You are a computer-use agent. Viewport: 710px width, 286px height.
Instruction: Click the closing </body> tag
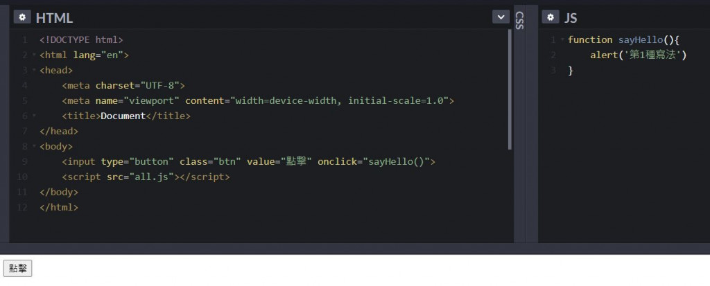click(59, 192)
